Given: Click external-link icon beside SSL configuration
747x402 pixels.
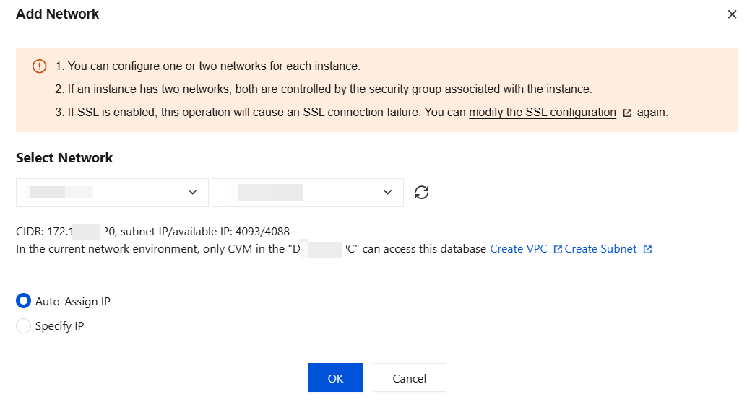Looking at the screenshot, I should (x=627, y=113).
